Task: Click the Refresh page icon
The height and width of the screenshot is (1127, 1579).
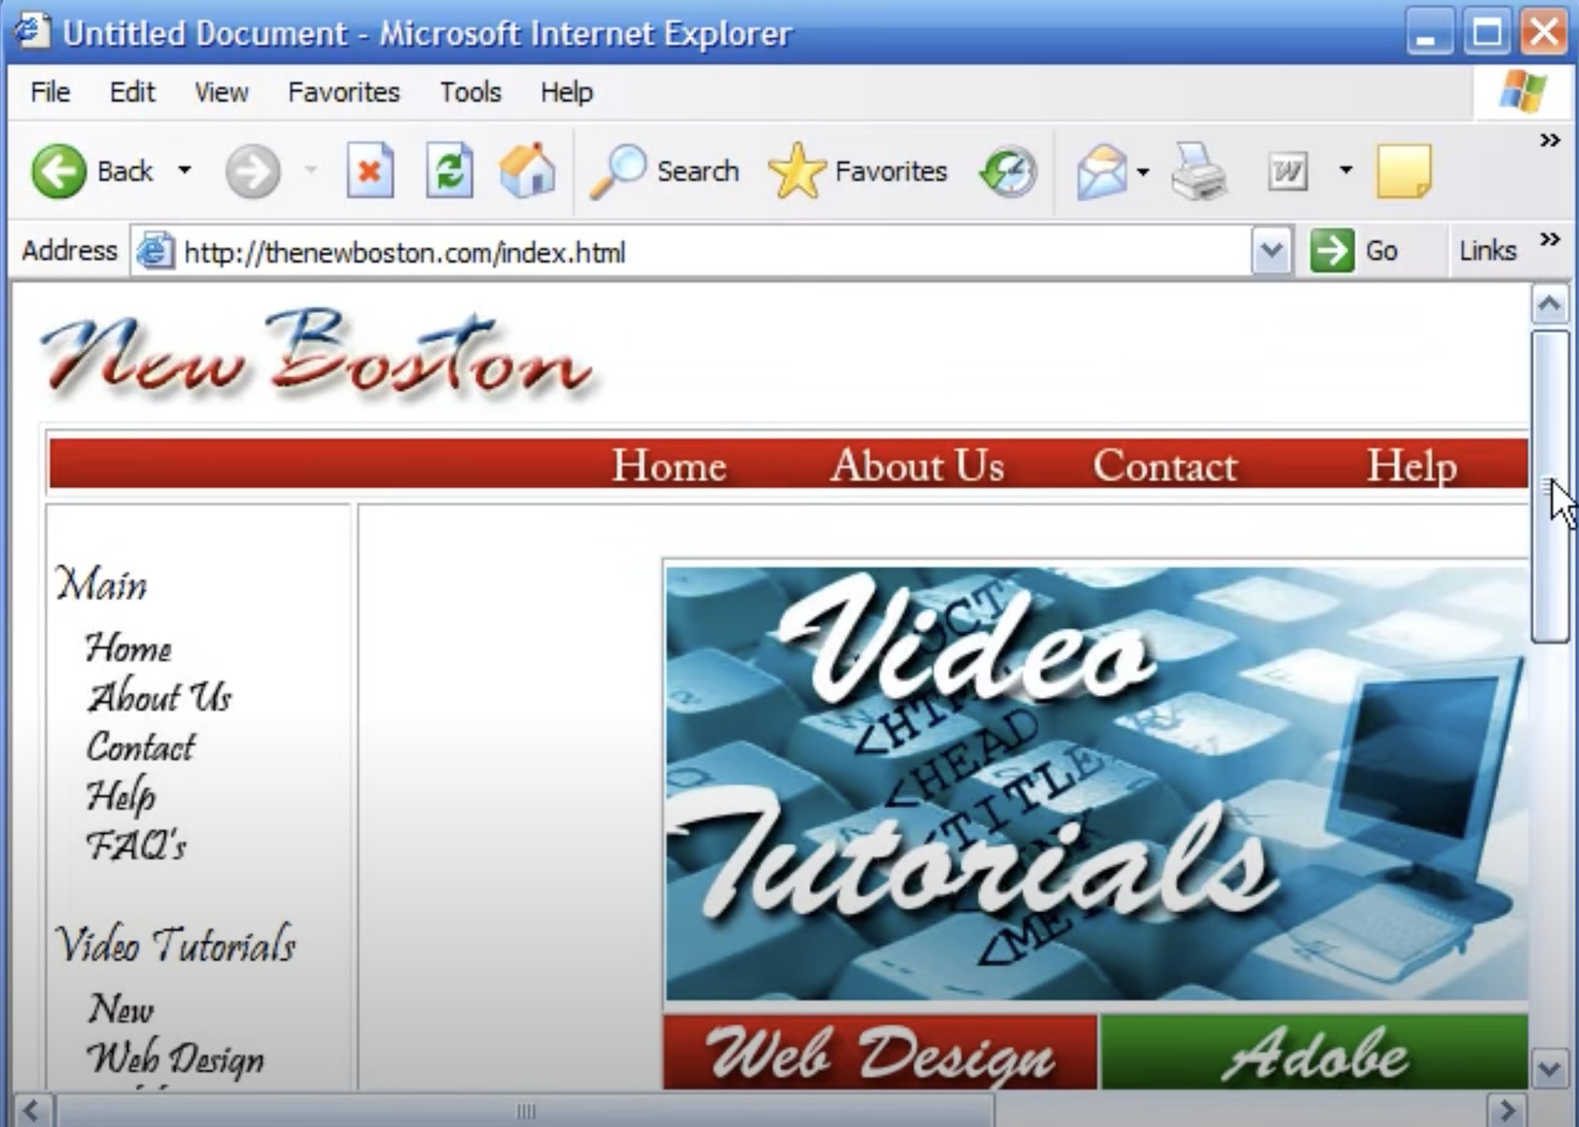Action: tap(449, 171)
